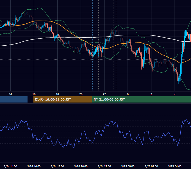Click hour label 20 on price chart axis
The height and width of the screenshot is (169, 191).
81,94
